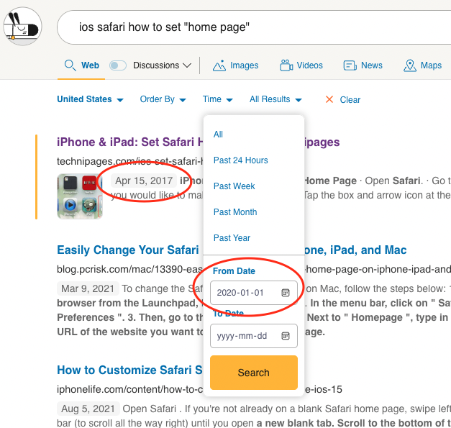Click the To Date input field
This screenshot has width=451, height=428.
[x=243, y=336]
